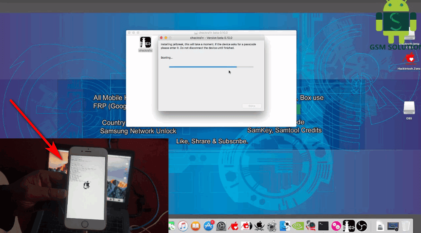Minimize the checkra1n Version beta dialog

[x=166, y=38]
